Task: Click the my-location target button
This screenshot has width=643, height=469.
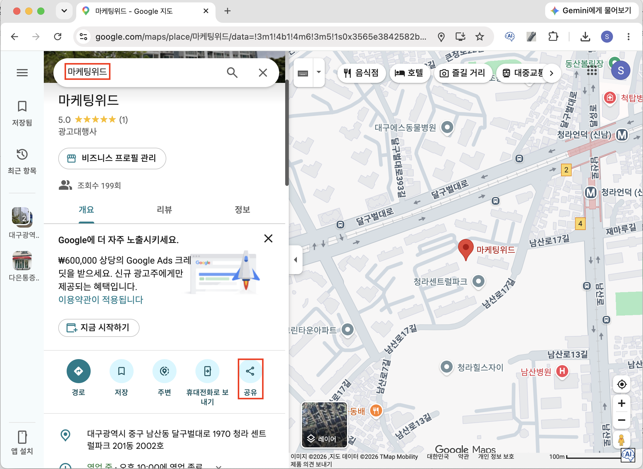Action: (622, 384)
